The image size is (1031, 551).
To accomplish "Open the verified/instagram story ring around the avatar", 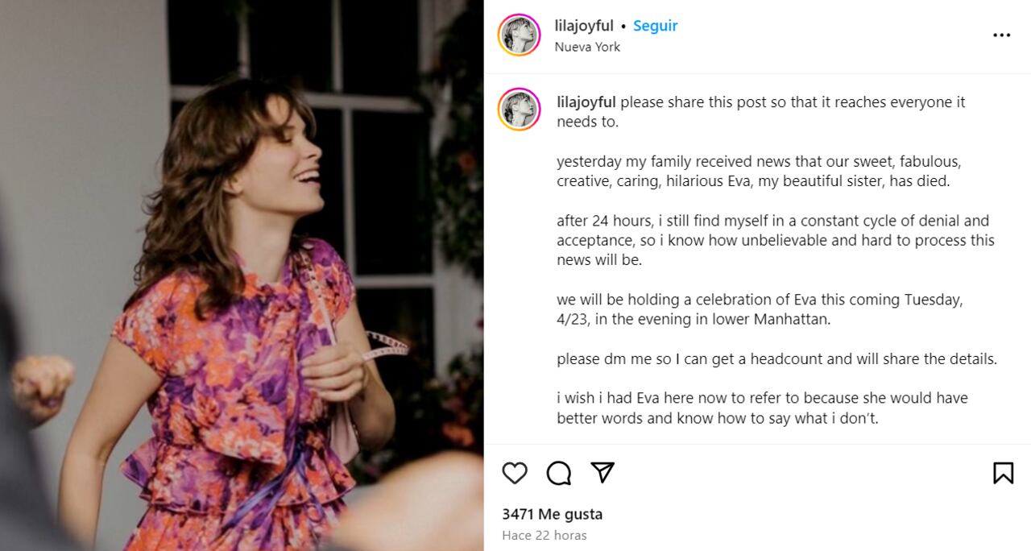I will click(x=520, y=35).
